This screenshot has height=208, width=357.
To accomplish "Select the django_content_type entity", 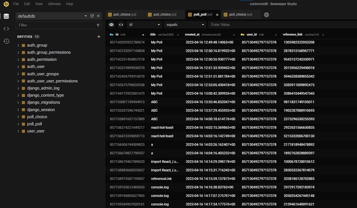I will click(45, 95).
